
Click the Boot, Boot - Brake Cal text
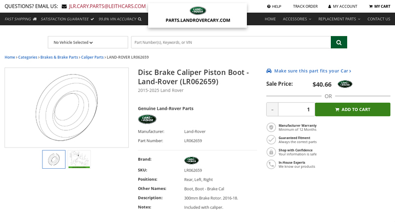point(204,189)
